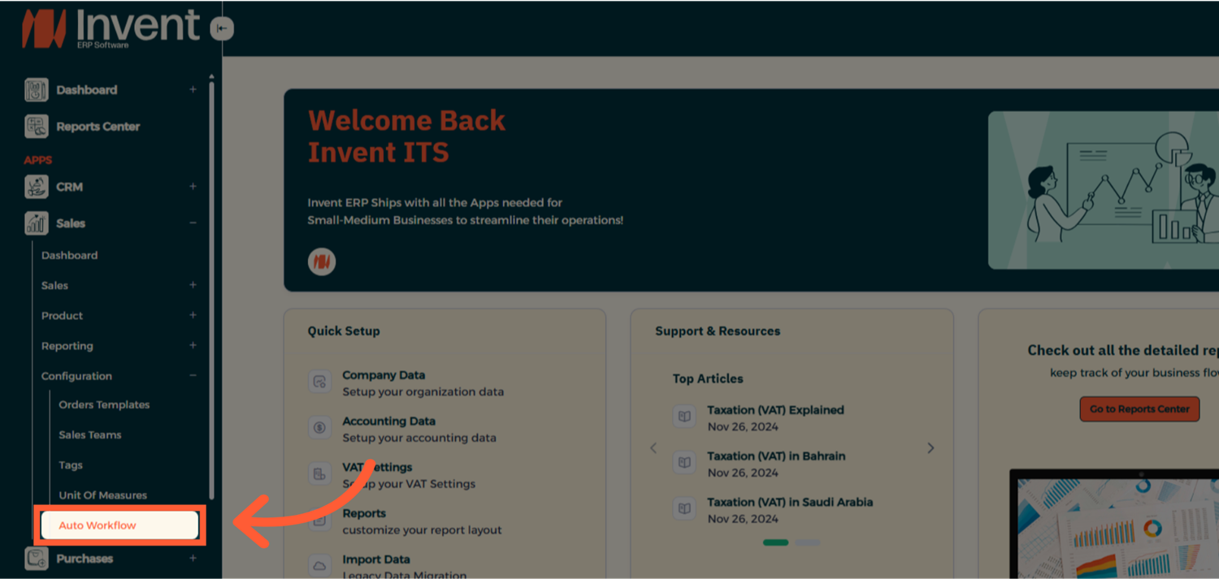
Task: Collapse sidebar using the arrow toggle
Action: pos(222,29)
